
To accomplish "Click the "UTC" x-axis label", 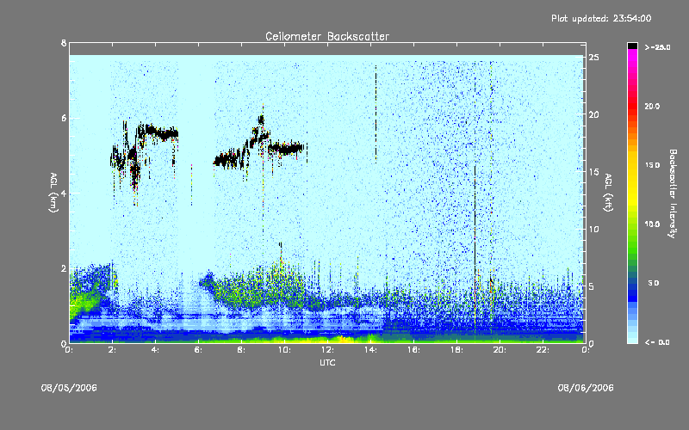I will [327, 362].
